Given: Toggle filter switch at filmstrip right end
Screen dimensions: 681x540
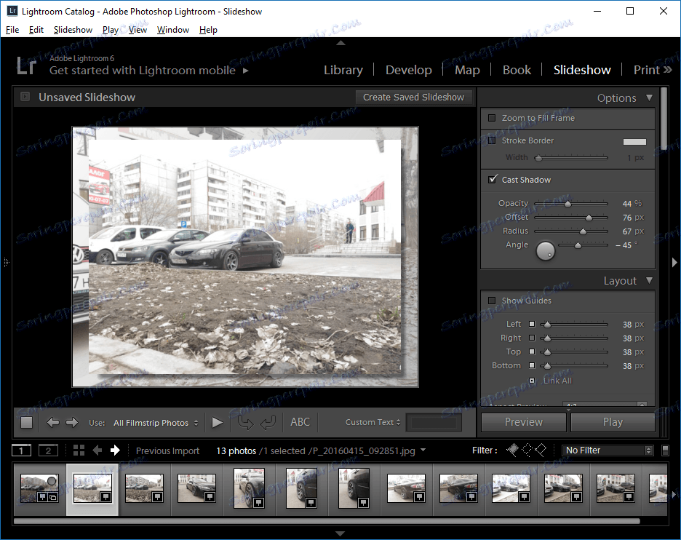Looking at the screenshot, I should [x=665, y=450].
